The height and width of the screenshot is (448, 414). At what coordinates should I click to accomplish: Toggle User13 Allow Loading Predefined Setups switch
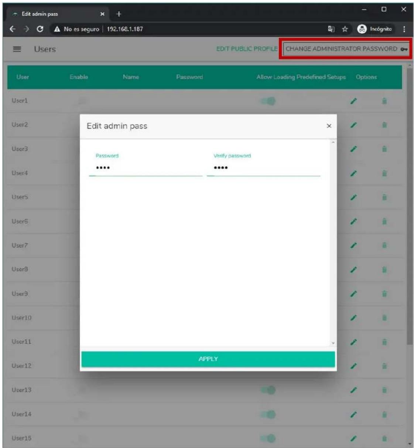click(x=268, y=390)
